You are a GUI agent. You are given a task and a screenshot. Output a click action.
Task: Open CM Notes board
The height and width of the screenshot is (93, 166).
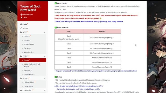point(27,48)
